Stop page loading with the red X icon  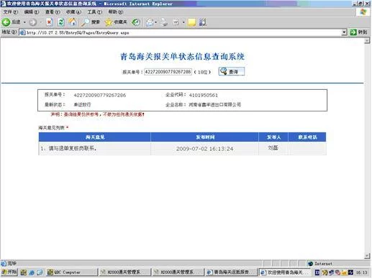coord(49,22)
